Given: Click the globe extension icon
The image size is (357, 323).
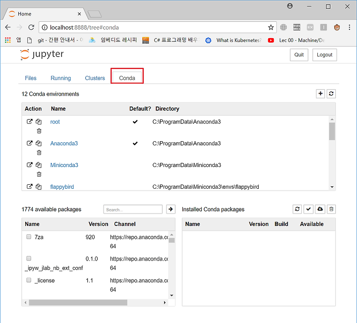Looking at the screenshot, I should pyautogui.click(x=284, y=28).
